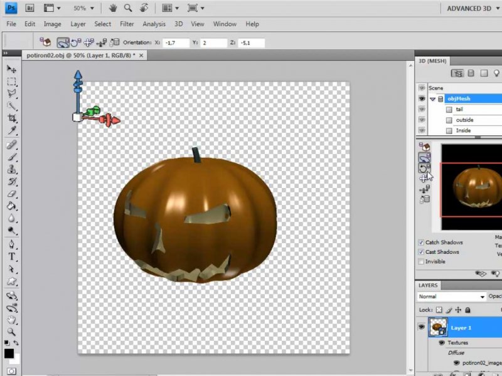502x376 pixels.
Task: Collapse the objMesh tree node
Action: (x=431, y=99)
